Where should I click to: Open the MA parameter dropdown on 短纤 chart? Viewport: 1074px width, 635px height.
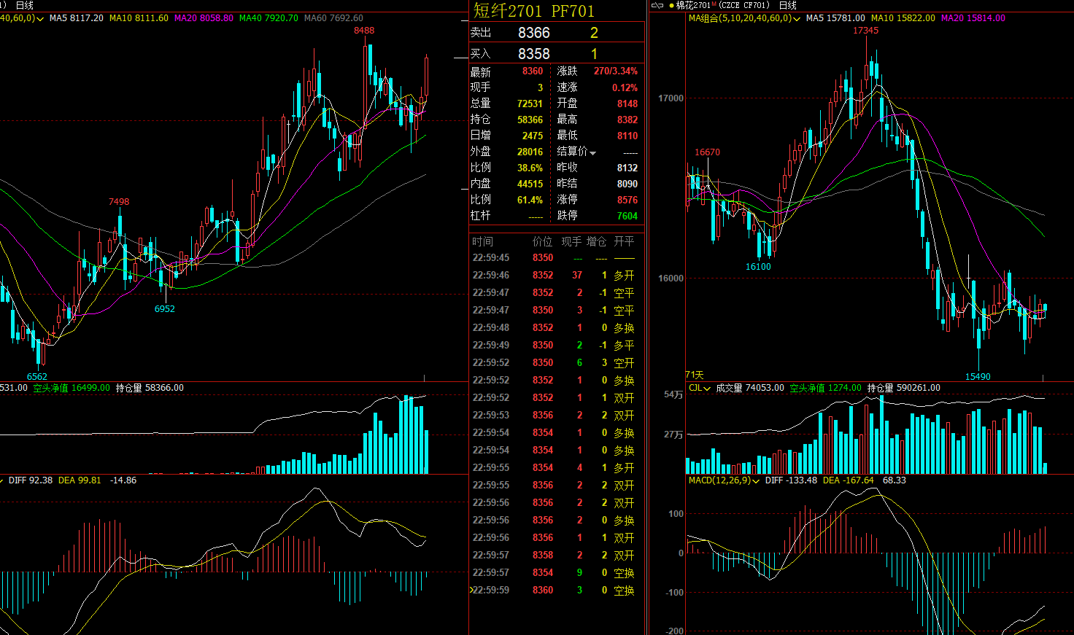[x=39, y=18]
